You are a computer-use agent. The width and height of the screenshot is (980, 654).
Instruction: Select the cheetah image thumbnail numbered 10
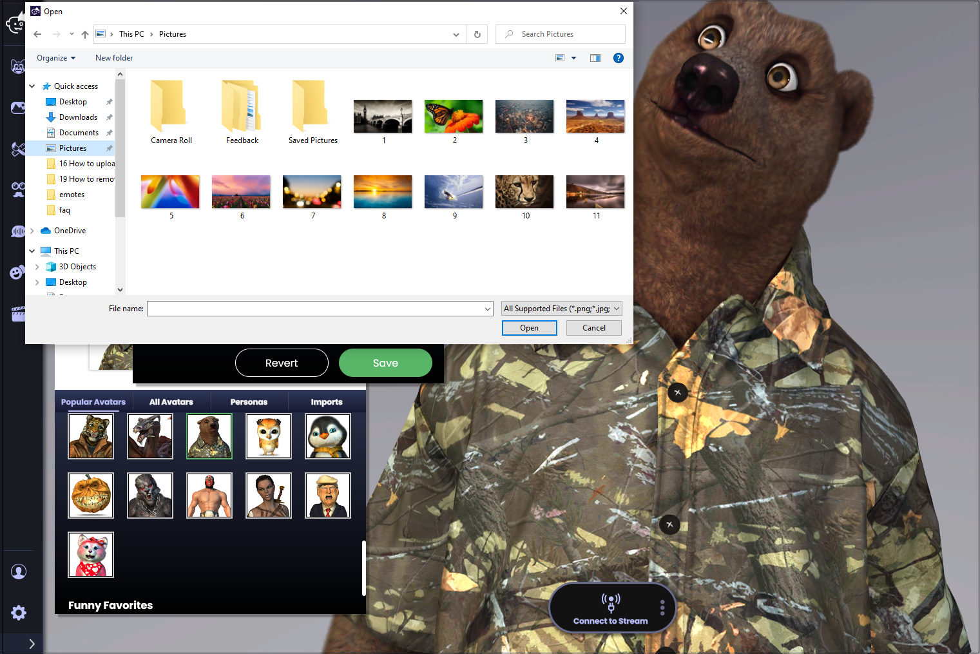coord(524,191)
